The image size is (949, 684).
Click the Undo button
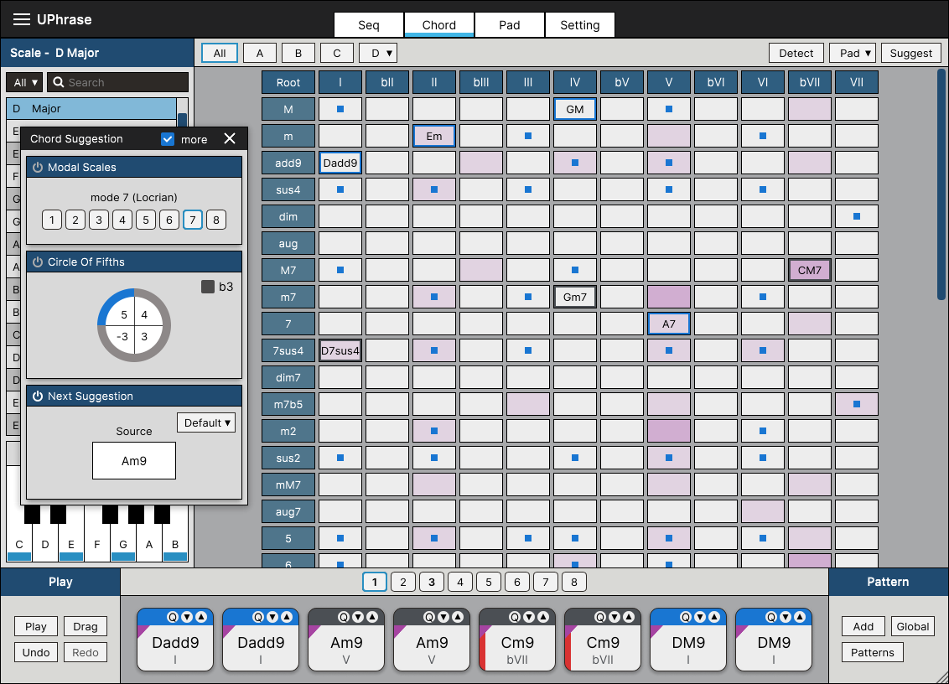pyautogui.click(x=36, y=652)
